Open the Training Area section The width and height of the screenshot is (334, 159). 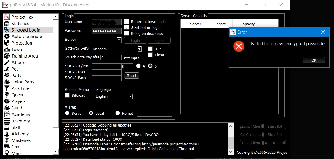[25, 56]
